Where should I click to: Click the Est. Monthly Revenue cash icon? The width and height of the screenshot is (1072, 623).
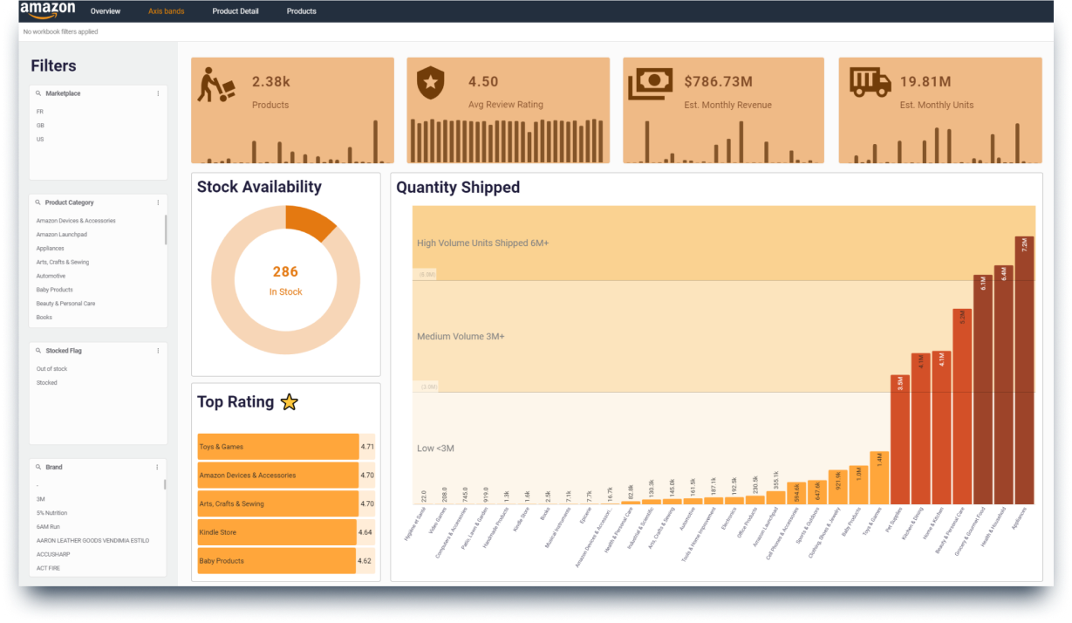pos(650,84)
